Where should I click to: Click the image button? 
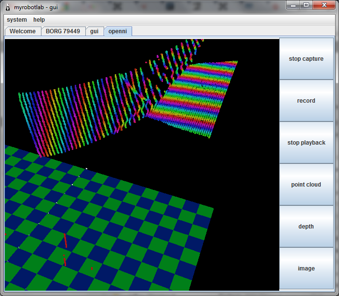306,269
